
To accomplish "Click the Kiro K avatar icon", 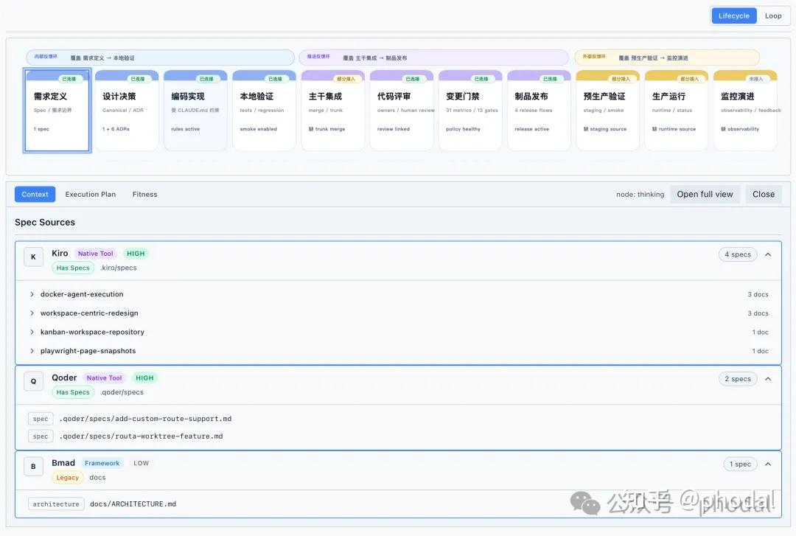I will pyautogui.click(x=33, y=257).
